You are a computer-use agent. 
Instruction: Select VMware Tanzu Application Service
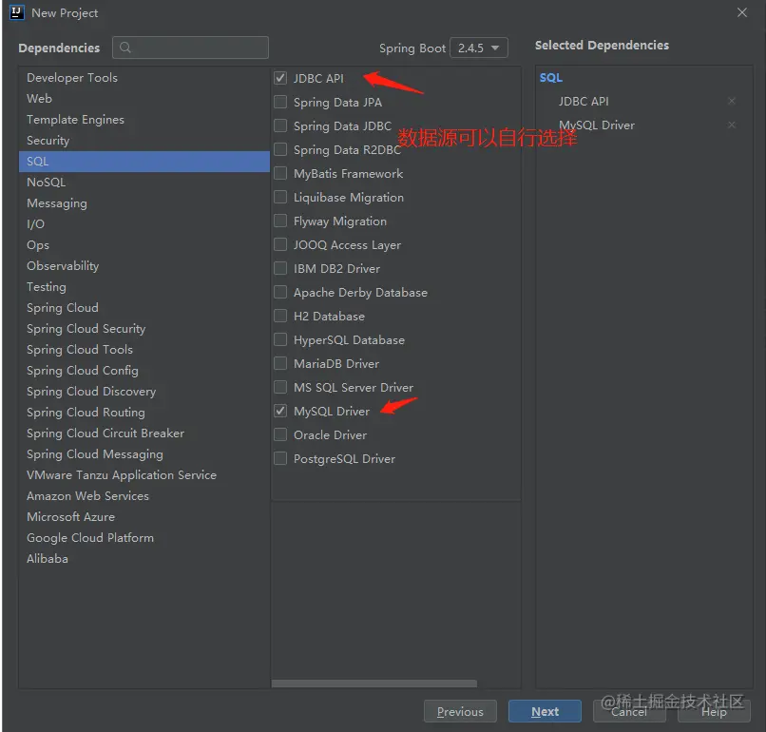144,475
